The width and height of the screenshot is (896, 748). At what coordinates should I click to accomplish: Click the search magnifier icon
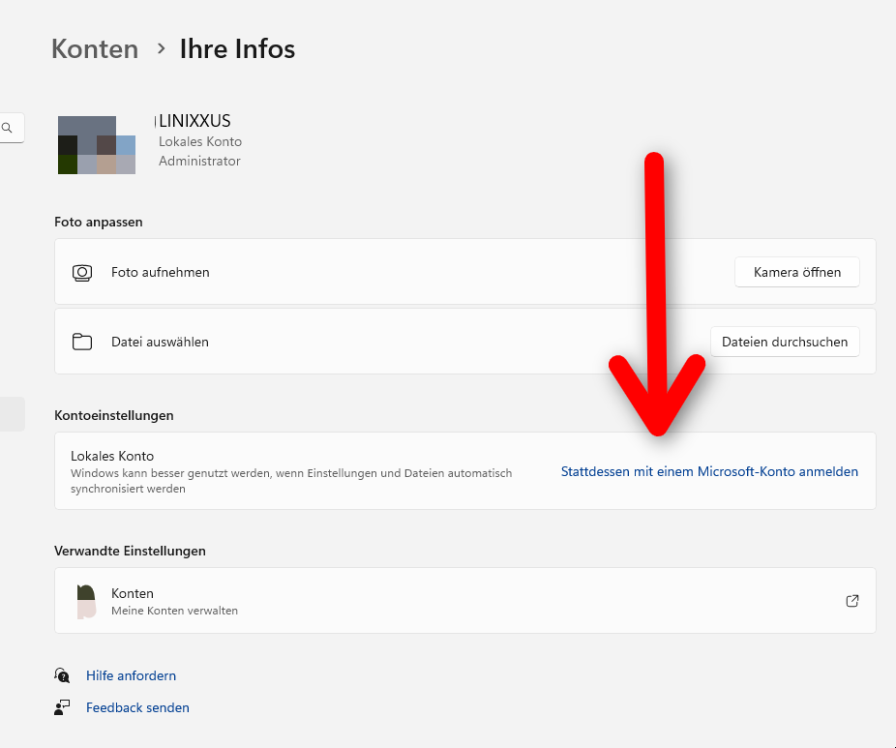point(7,128)
